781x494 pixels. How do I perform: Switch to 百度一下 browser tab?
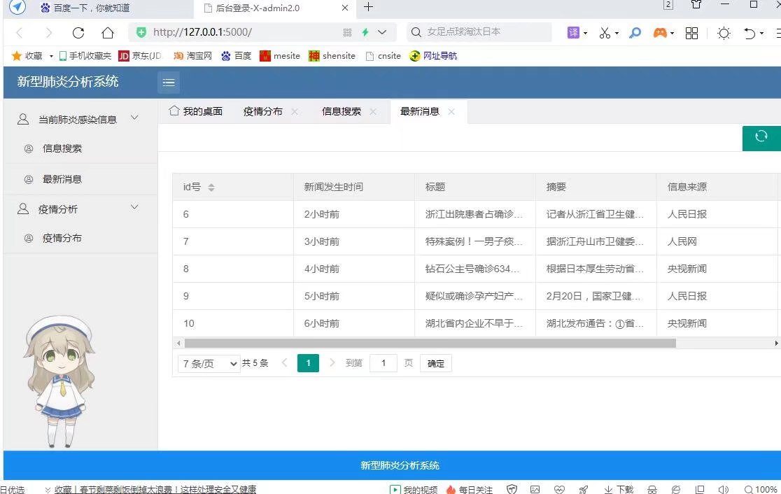91,8
